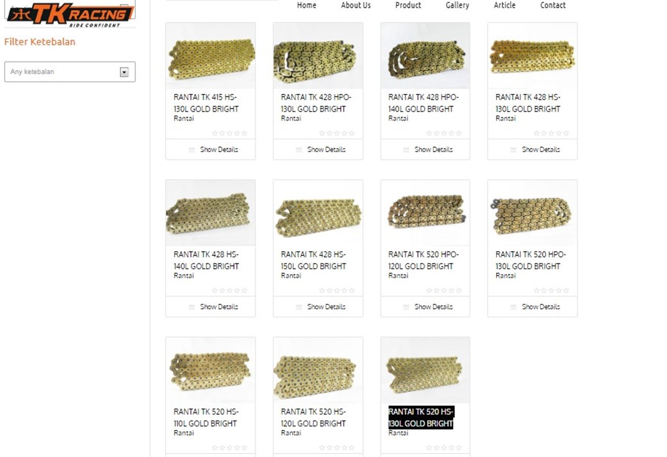Click the TK Racing logo
667x457 pixels.
[70, 15]
